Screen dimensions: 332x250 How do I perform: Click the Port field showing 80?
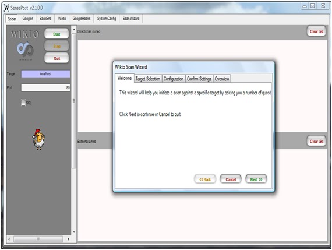click(45, 87)
